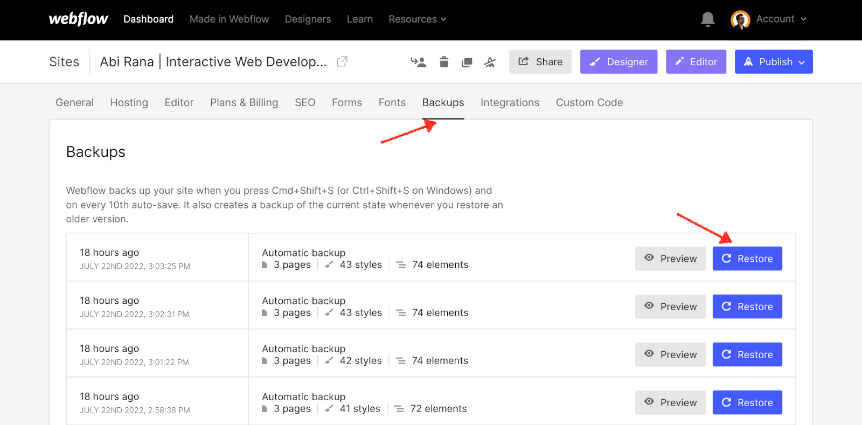Click the Webflow logo
This screenshot has height=425, width=862.
point(78,19)
